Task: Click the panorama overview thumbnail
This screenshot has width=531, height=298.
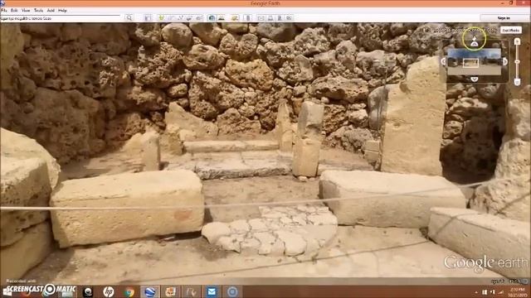Action: (x=474, y=62)
